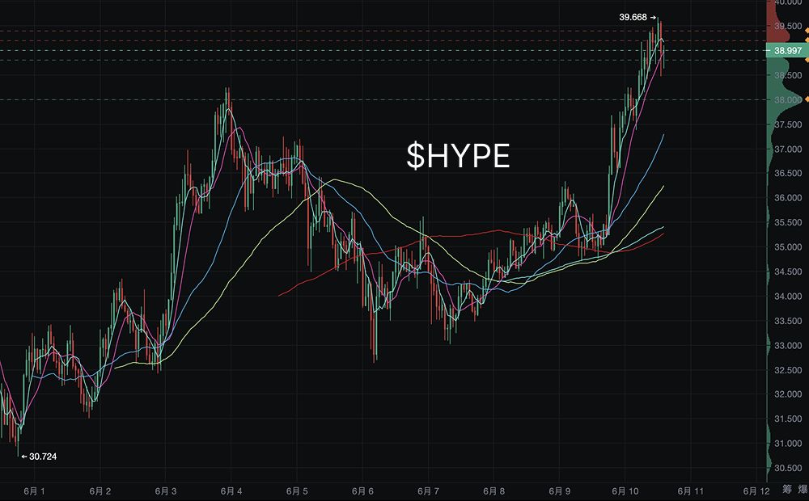The height and width of the screenshot is (501, 809).
Task: Select the 6月 7 date label
Action: click(x=428, y=491)
